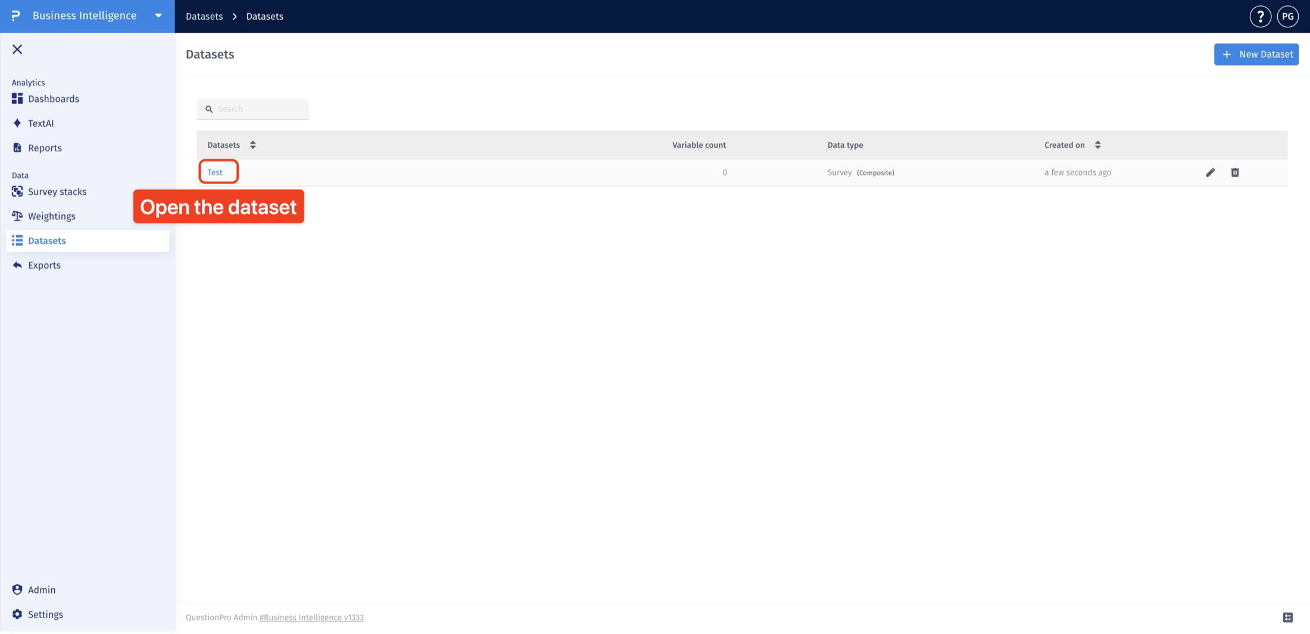Click the Settings gear icon
1310x634 pixels.
(x=17, y=614)
